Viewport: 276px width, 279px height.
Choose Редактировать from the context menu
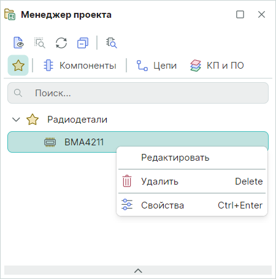pos(192,158)
